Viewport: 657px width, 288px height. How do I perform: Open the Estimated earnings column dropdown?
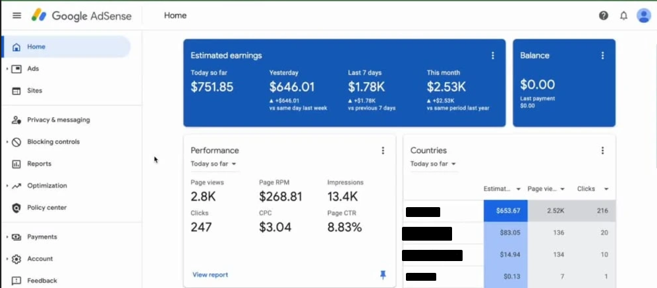coord(519,189)
